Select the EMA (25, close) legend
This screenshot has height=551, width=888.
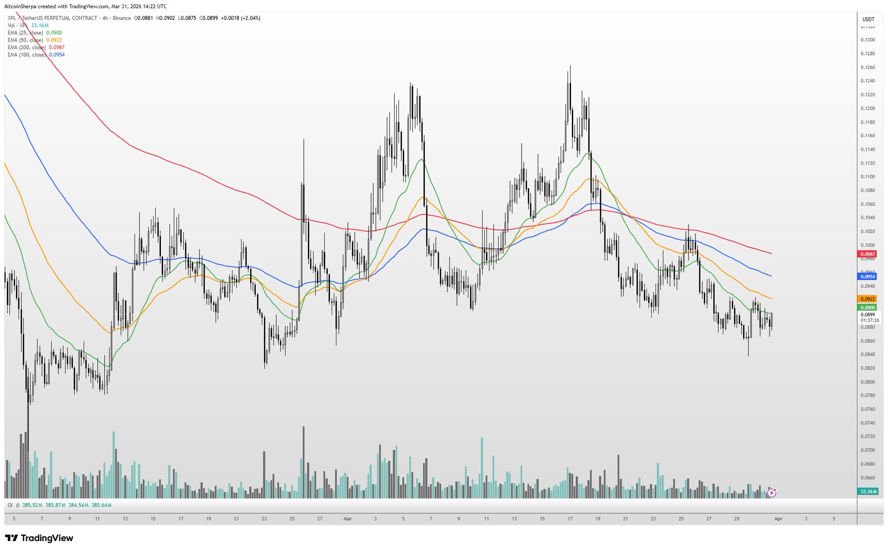click(26, 33)
